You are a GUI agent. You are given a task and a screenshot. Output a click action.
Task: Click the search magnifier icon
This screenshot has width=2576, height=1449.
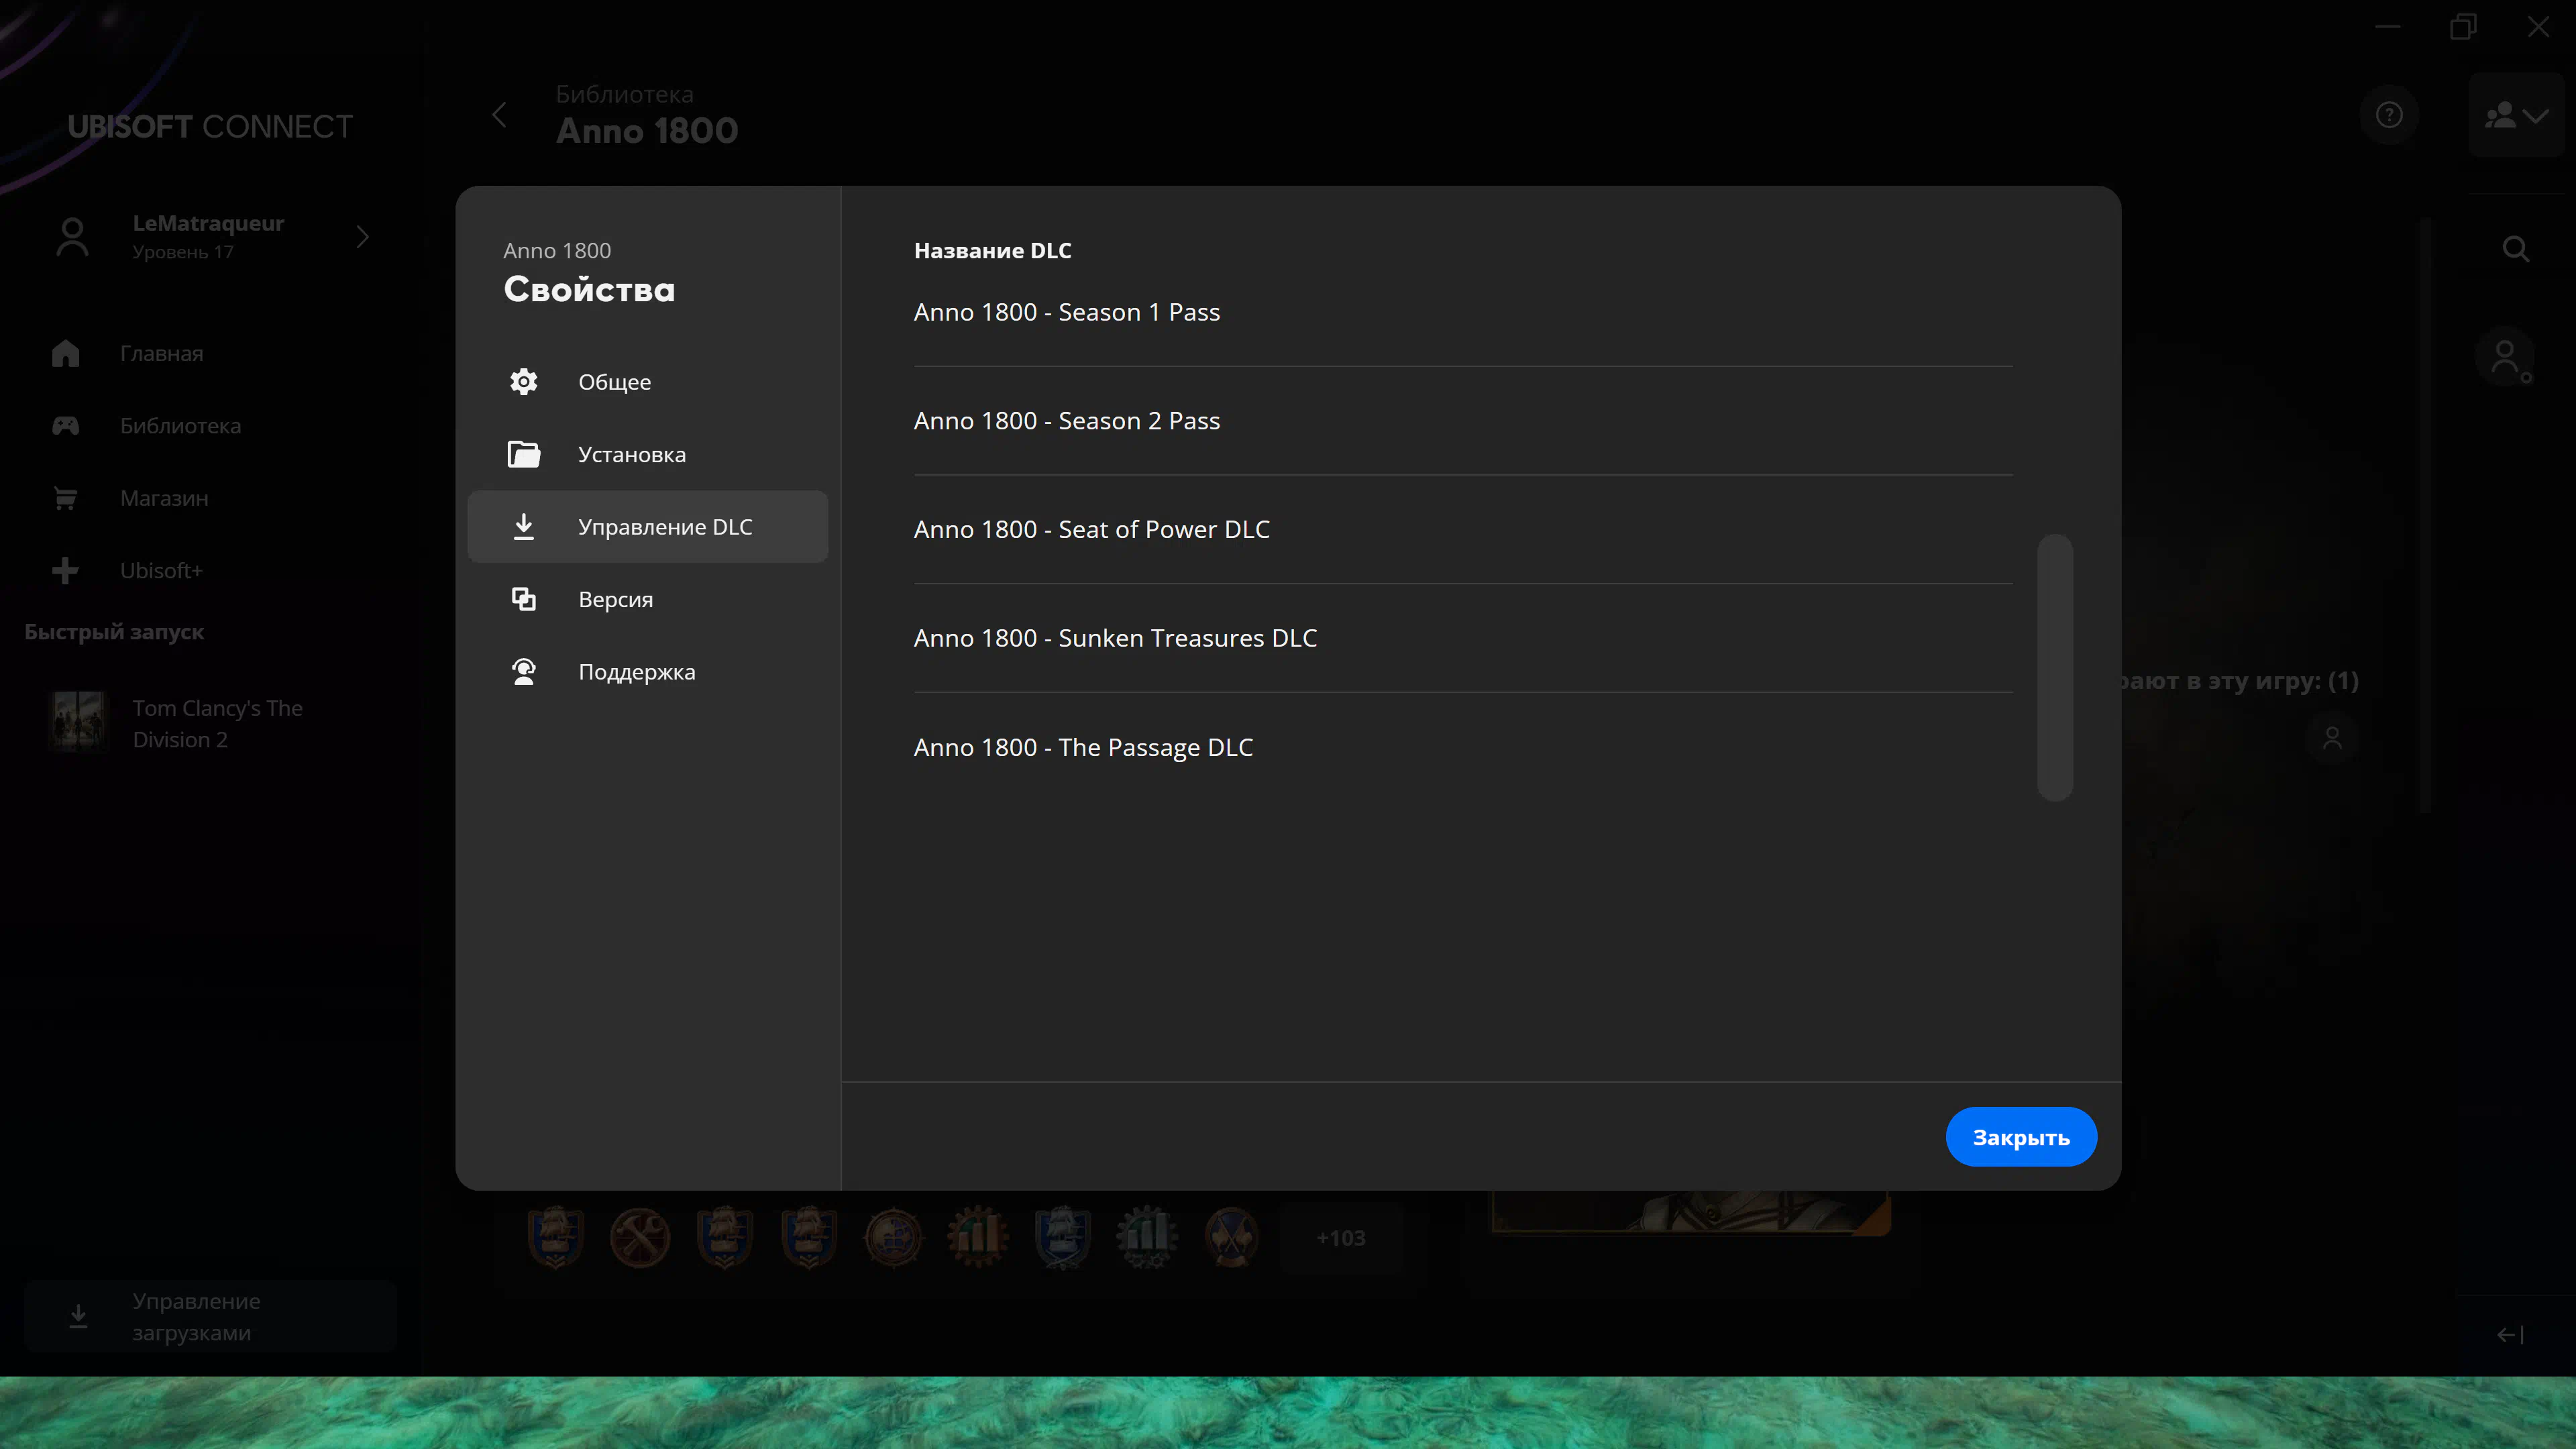click(2515, 248)
